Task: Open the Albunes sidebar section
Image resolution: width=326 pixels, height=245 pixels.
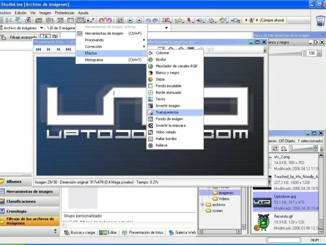Action: click(x=29, y=182)
